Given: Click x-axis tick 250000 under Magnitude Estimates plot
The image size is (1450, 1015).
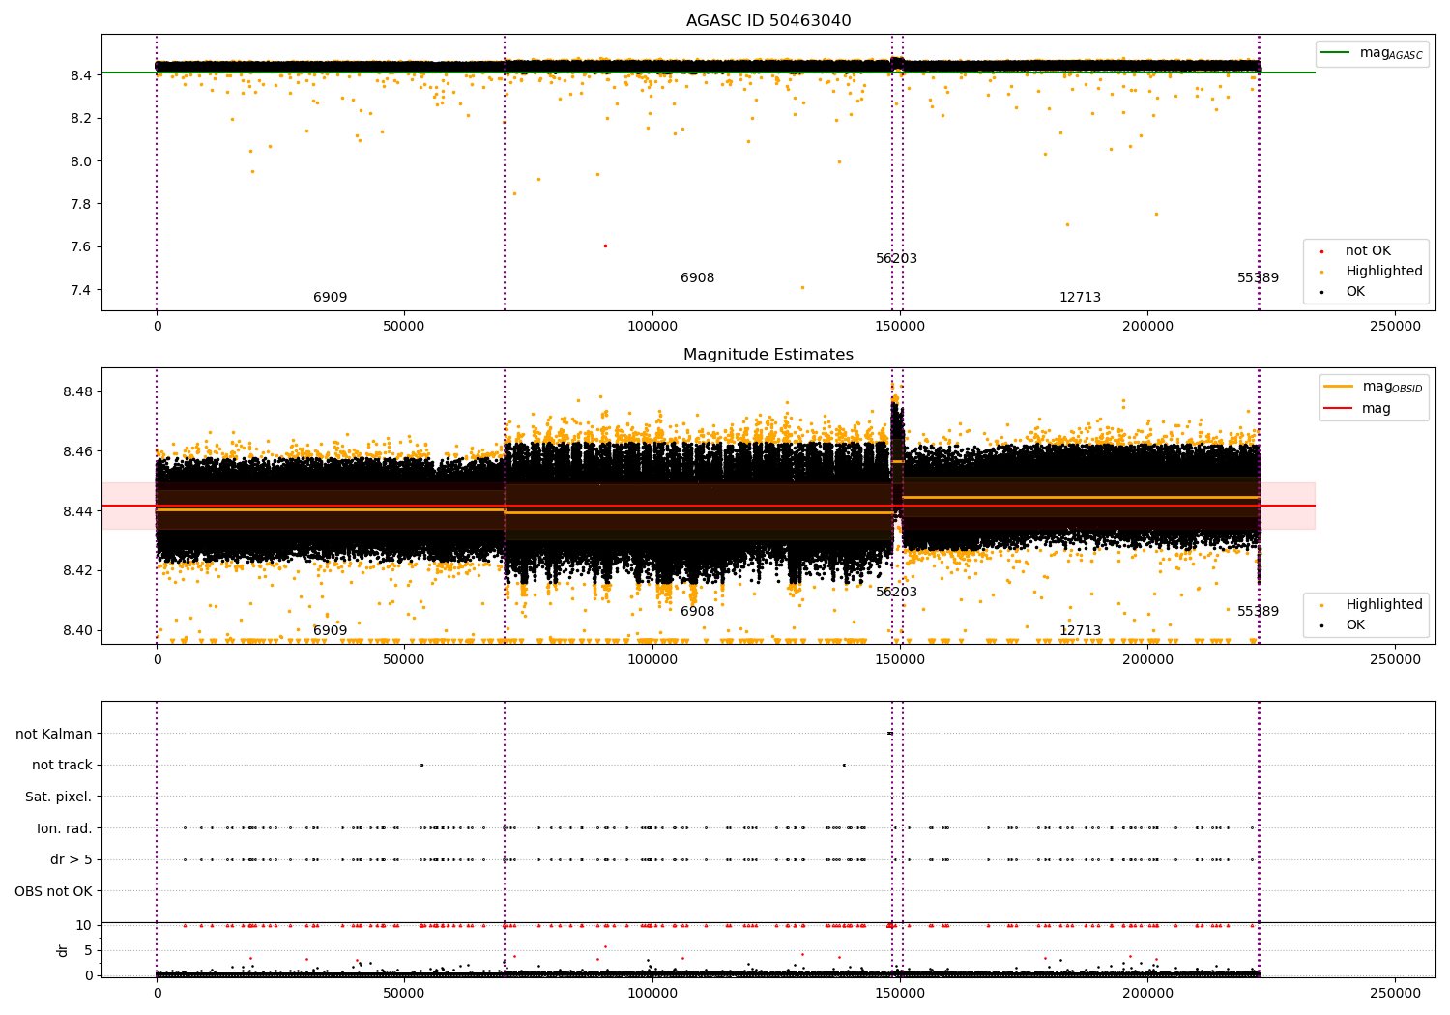Looking at the screenshot, I should click(1396, 660).
